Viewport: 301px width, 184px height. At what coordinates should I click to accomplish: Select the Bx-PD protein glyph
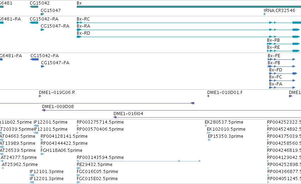(x=283, y=73)
